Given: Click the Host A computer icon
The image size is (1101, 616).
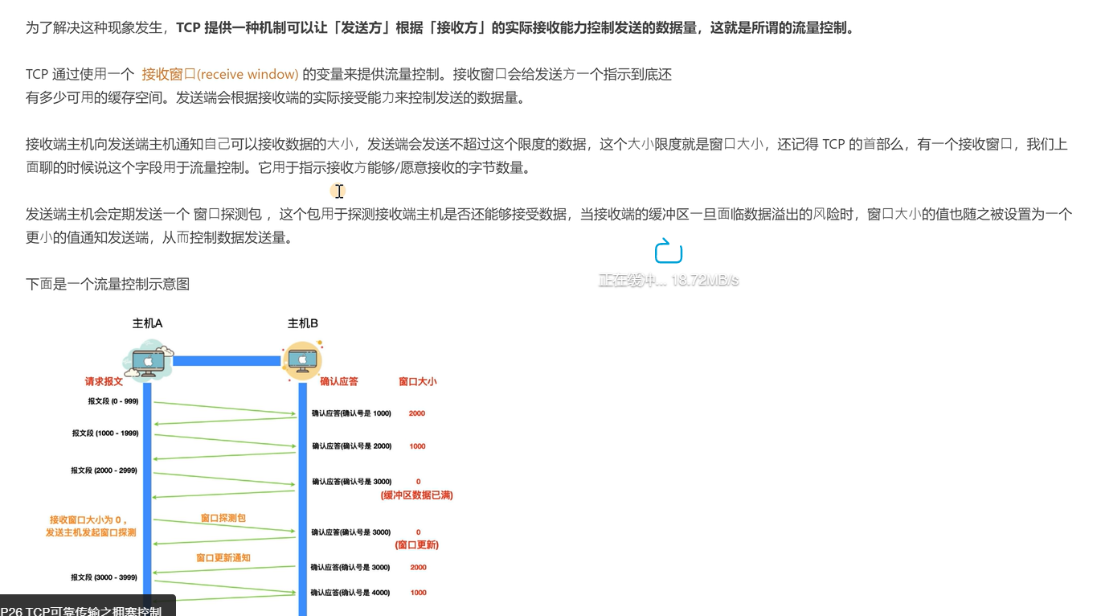Looking at the screenshot, I should point(149,359).
